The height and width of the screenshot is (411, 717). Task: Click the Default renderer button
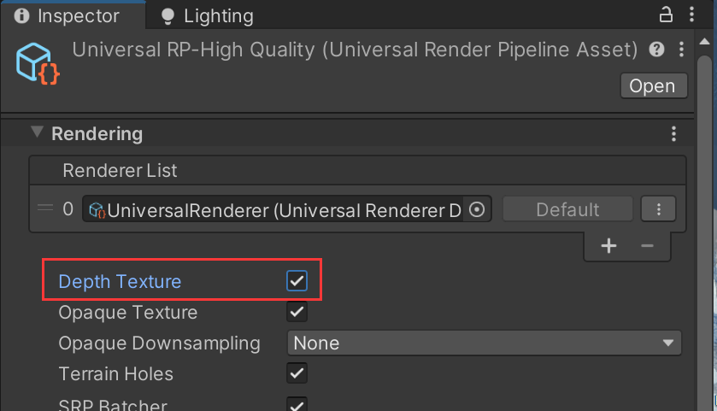click(x=567, y=209)
